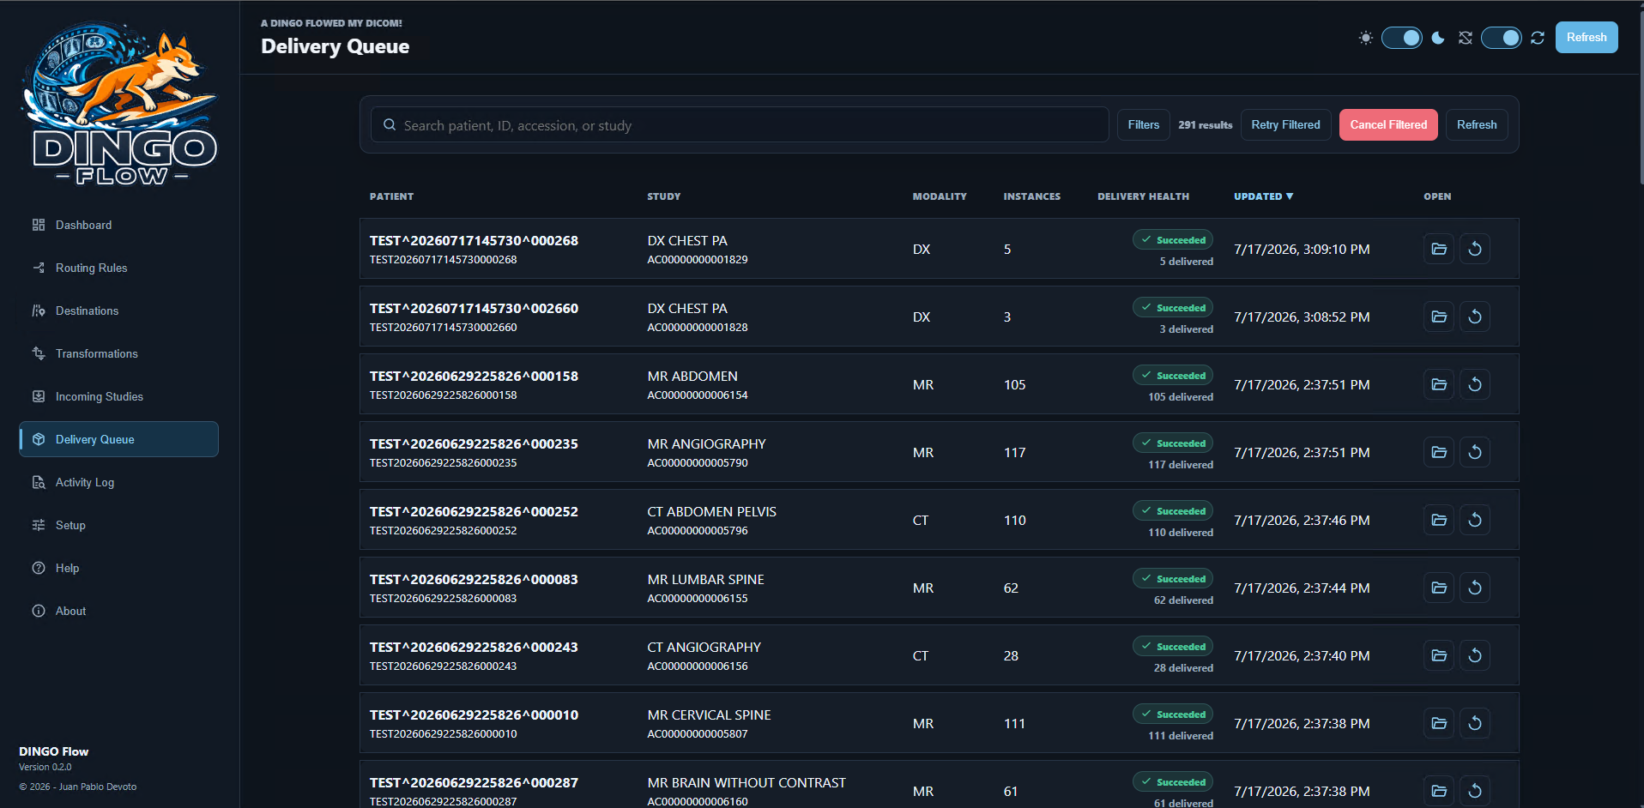Screen dimensions: 1644x808
Task: Open CT ANGIOGRAPHY study folder icon
Action: pyautogui.click(x=1439, y=655)
